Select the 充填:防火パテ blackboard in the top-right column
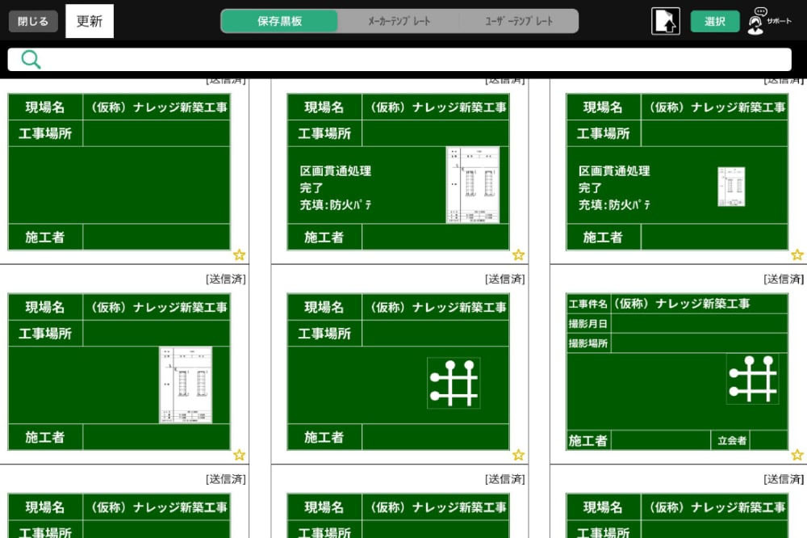The image size is (807, 538). 679,170
